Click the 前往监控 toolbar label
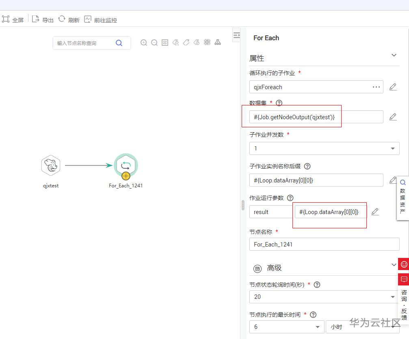The image size is (409, 339). [105, 20]
